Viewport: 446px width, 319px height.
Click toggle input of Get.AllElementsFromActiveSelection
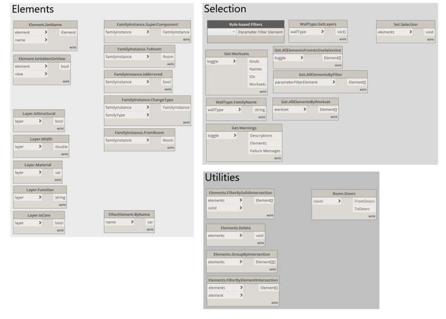click(x=289, y=58)
